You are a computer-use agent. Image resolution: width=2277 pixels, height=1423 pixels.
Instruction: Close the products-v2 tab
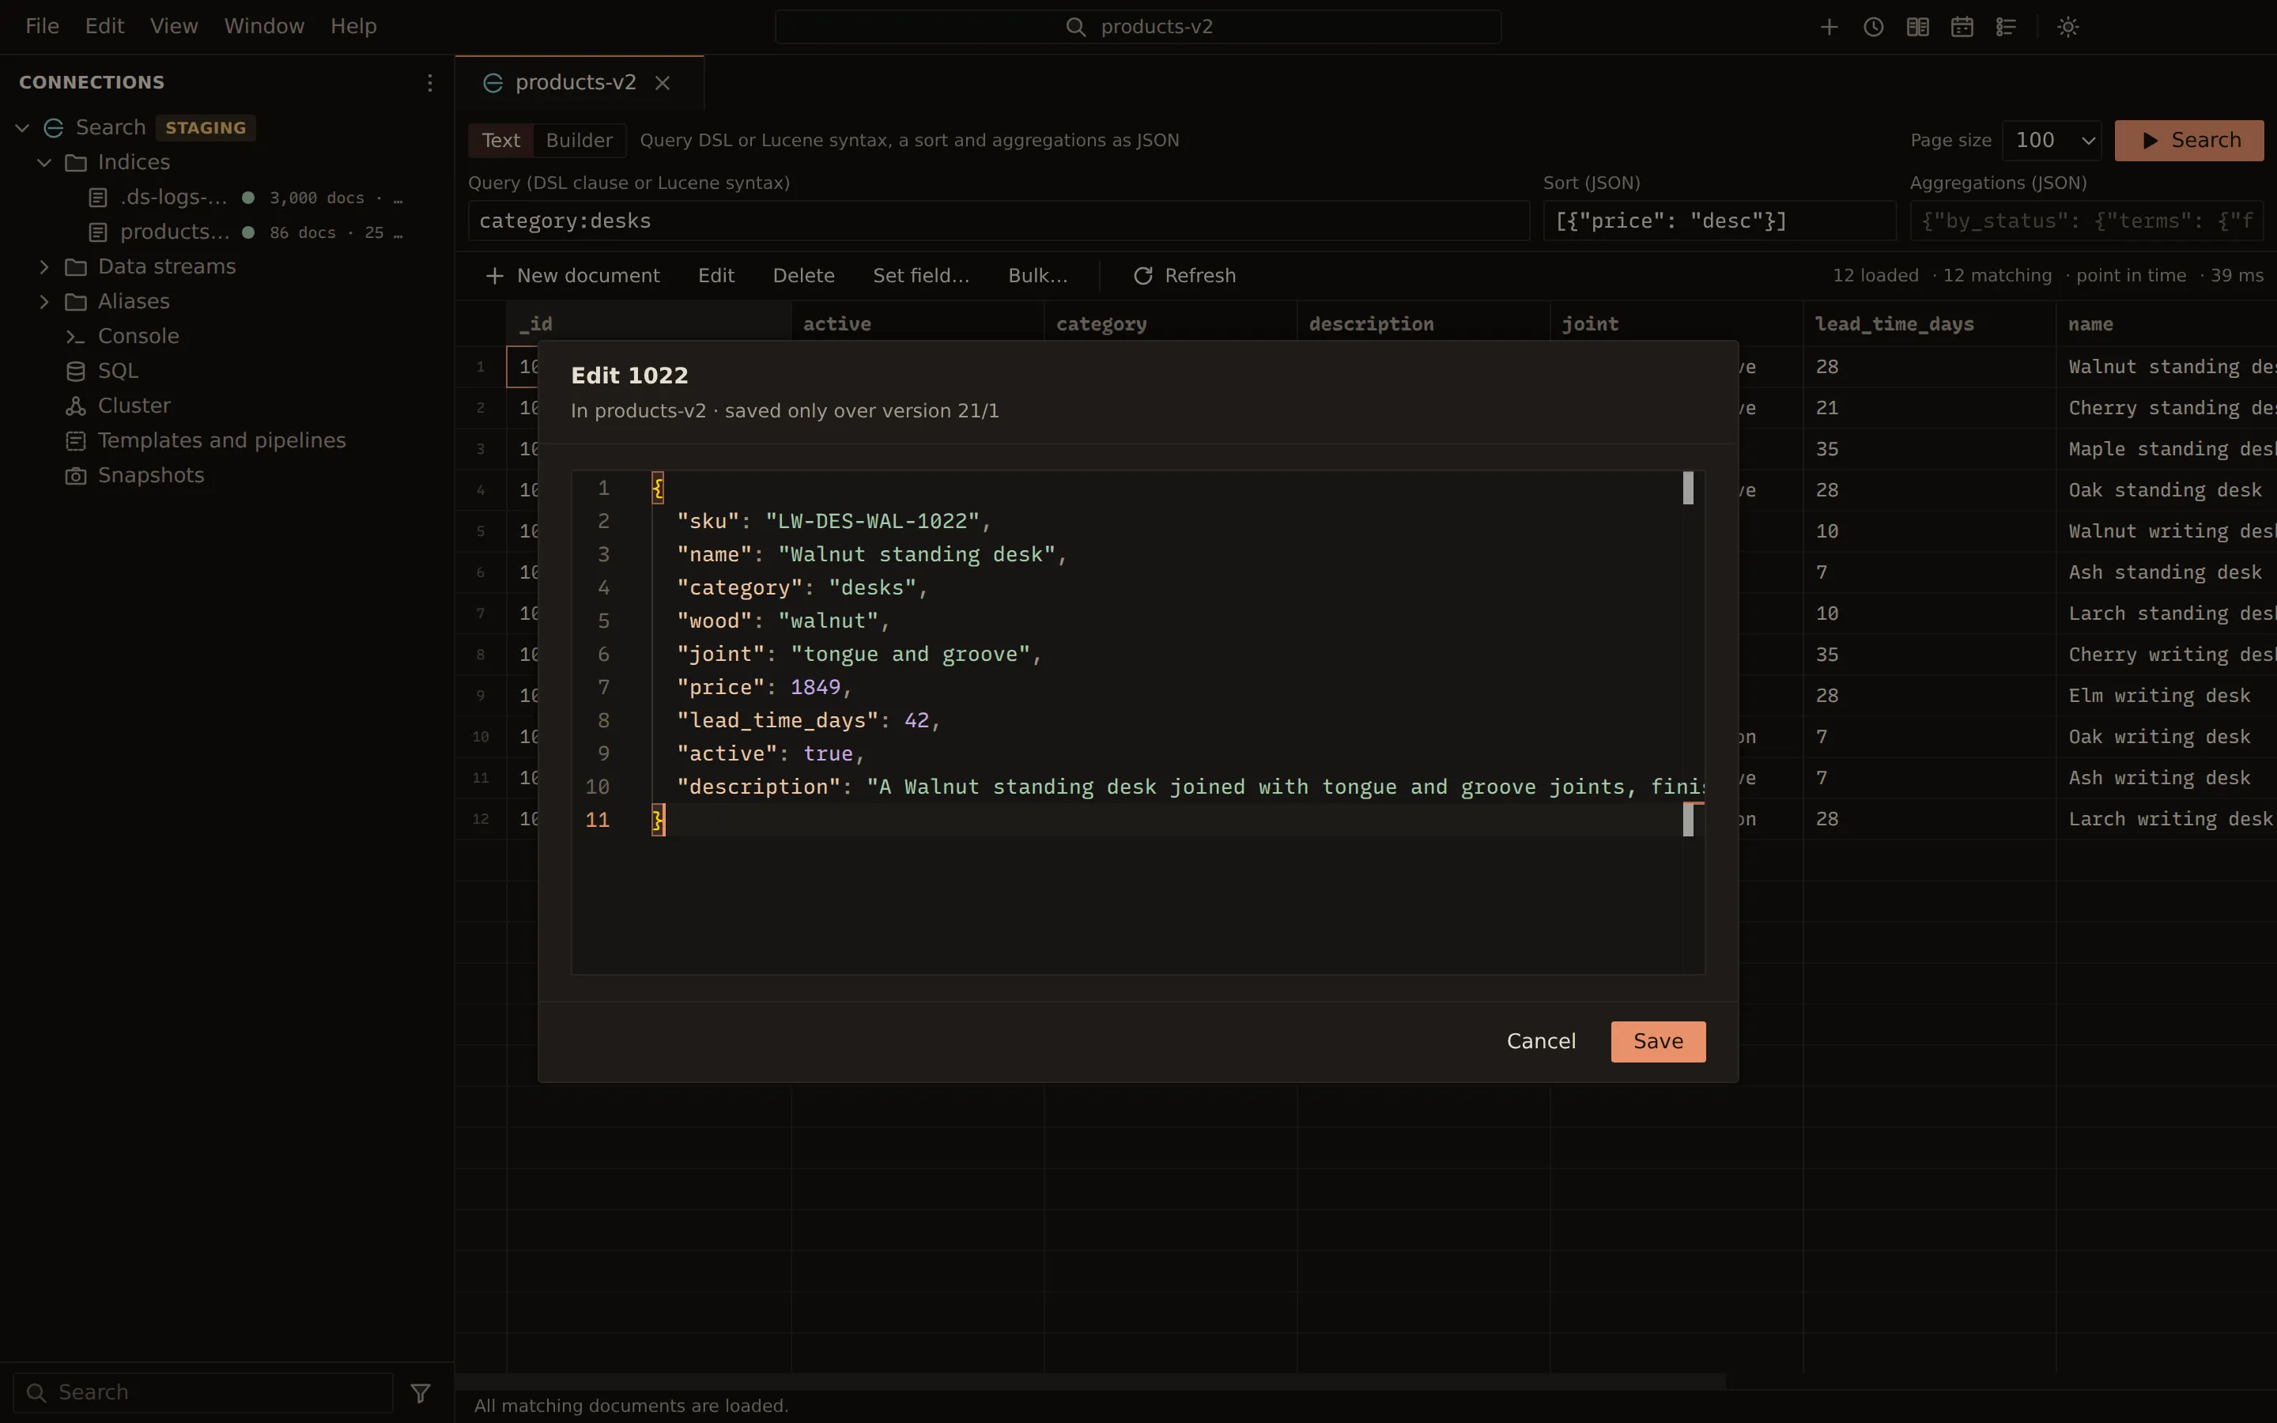click(x=663, y=84)
